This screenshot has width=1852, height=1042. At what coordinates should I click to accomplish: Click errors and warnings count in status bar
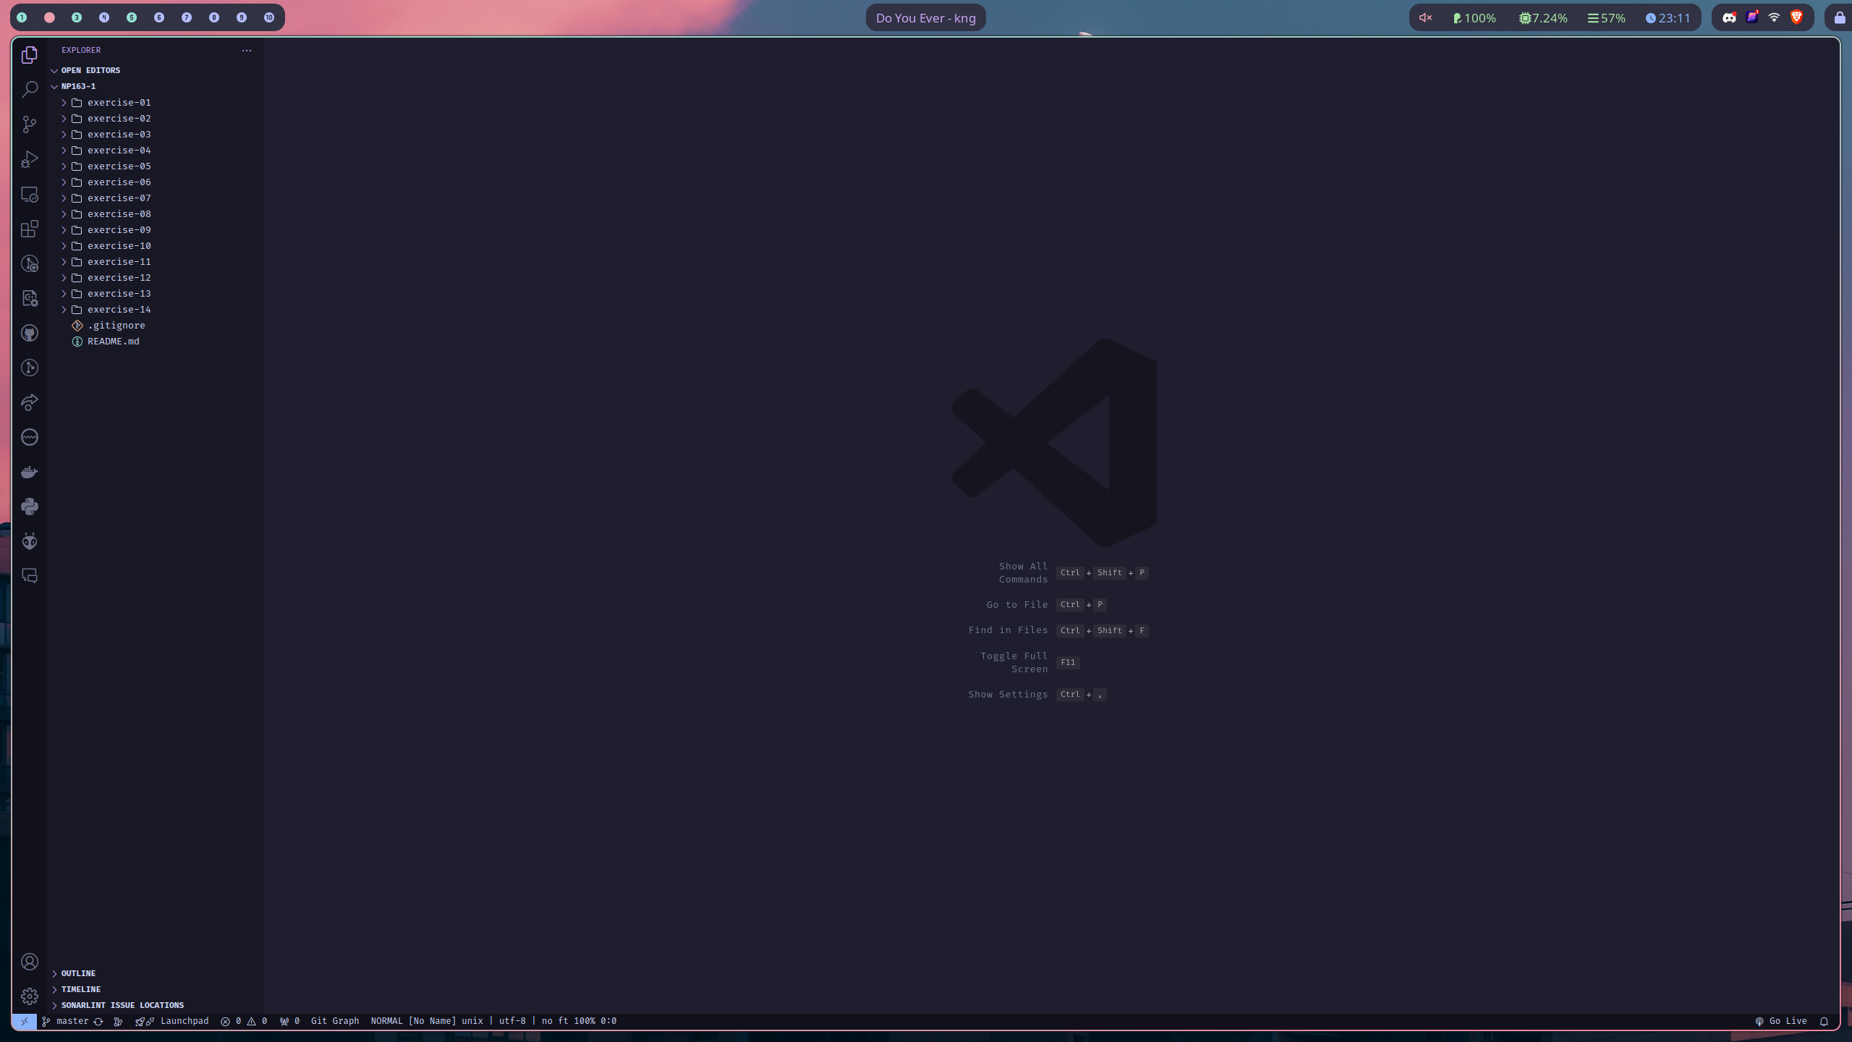(x=244, y=1021)
